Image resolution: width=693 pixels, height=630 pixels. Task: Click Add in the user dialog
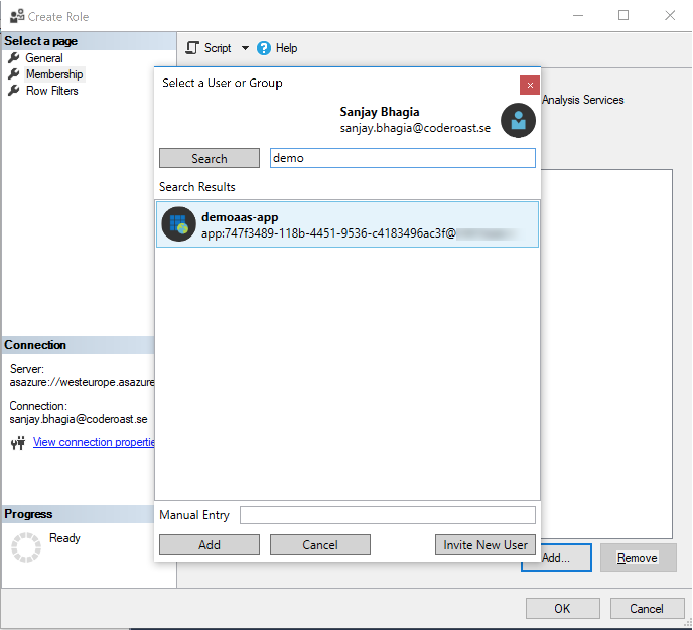point(210,545)
